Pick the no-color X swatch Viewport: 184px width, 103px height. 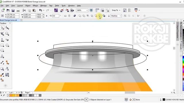tap(8, 95)
